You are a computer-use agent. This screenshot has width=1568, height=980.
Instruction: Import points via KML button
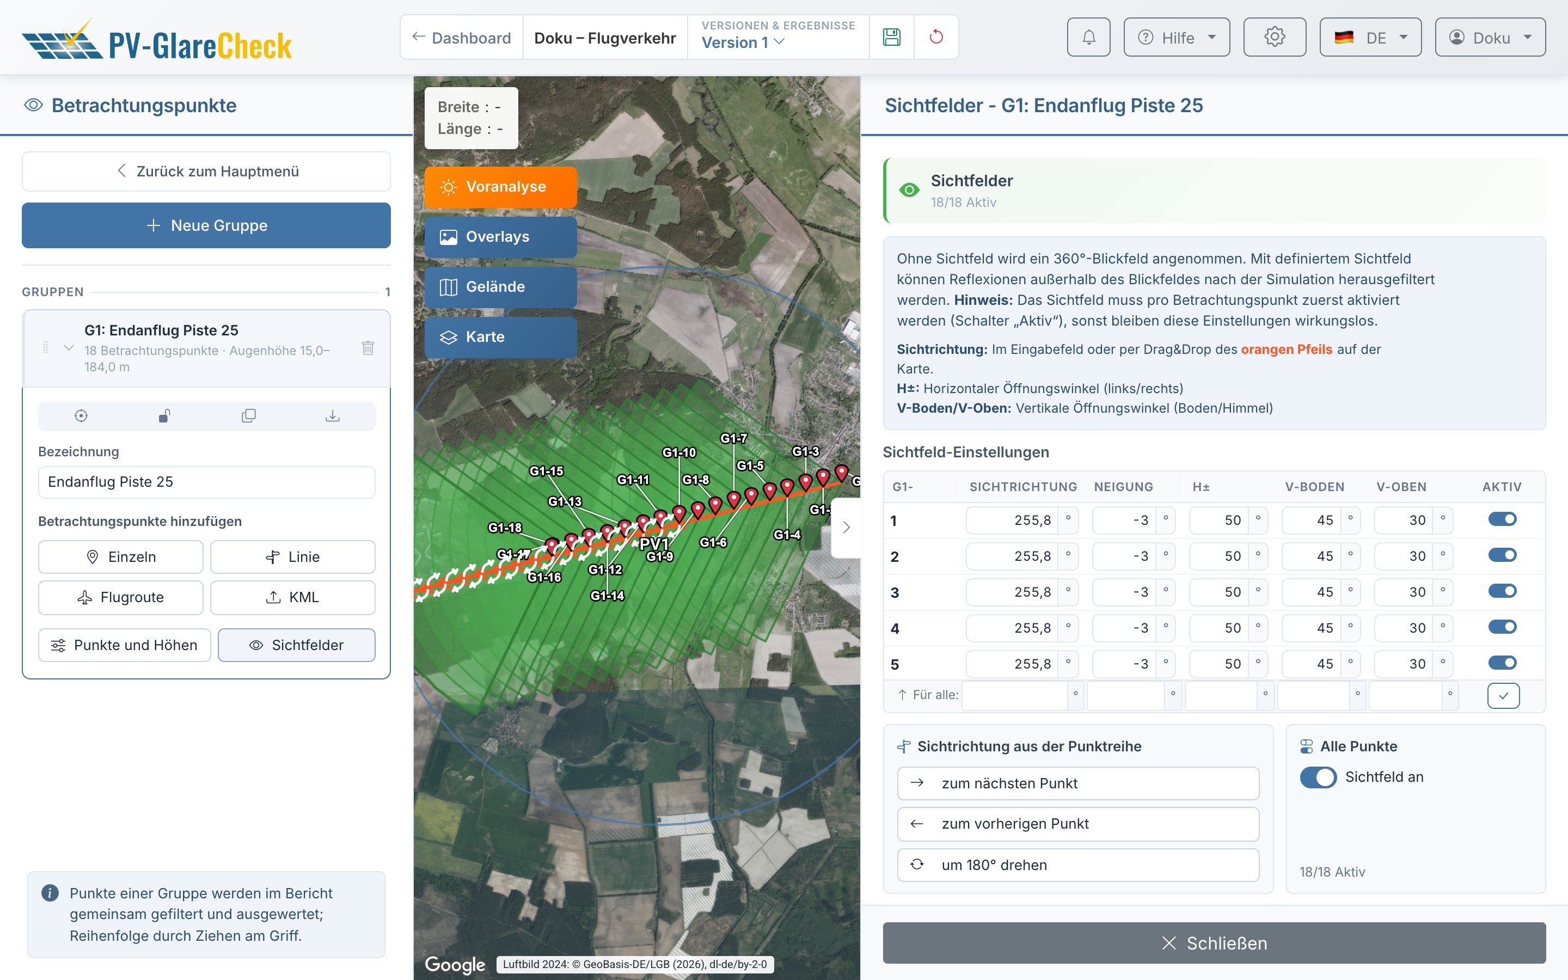pyautogui.click(x=292, y=598)
